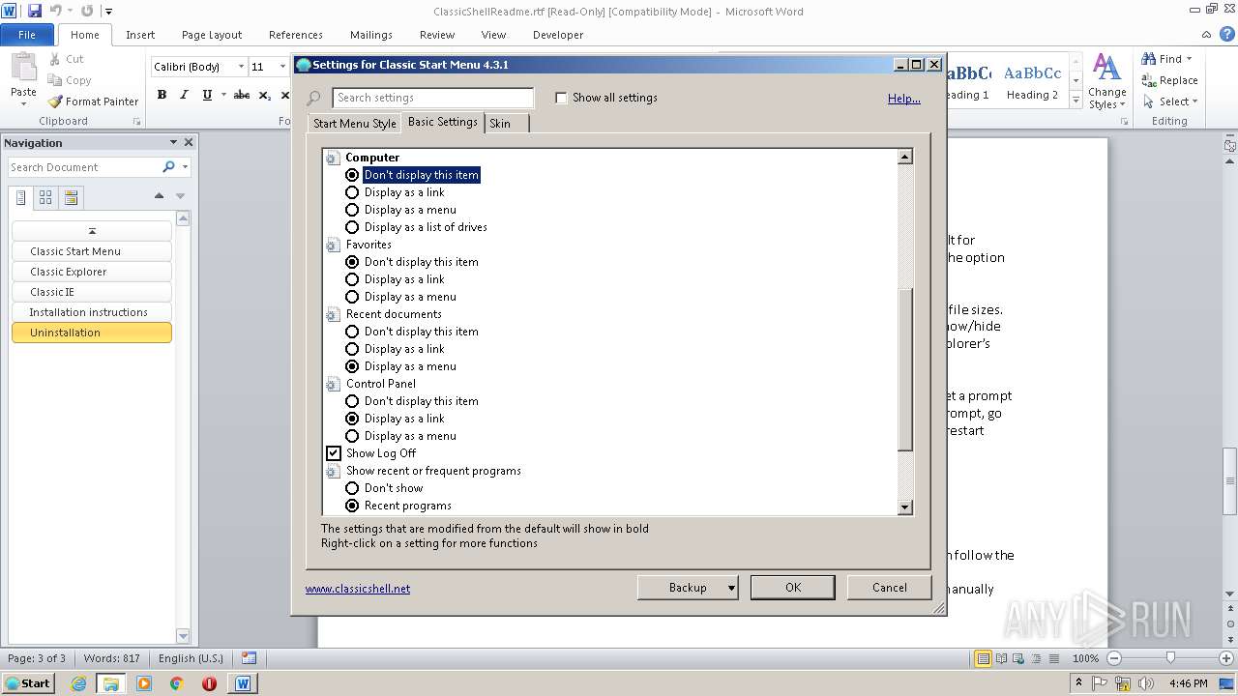This screenshot has height=696, width=1238.
Task: Enable Show all settings checkbox
Action: click(561, 98)
